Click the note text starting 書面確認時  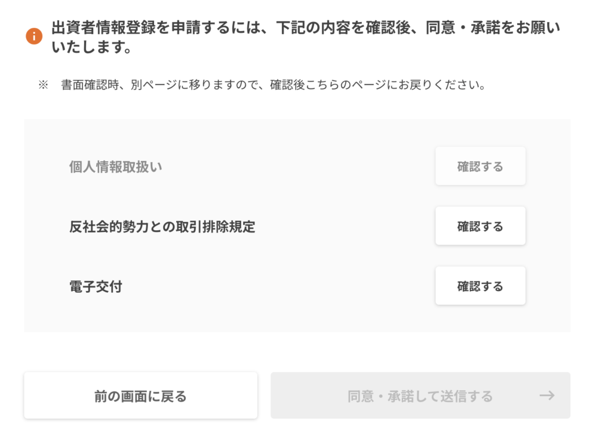273,84
